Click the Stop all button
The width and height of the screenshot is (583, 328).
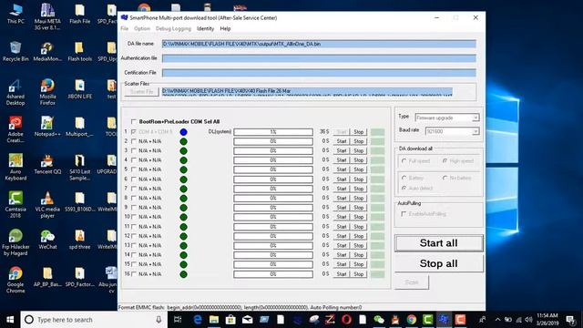coord(439,263)
